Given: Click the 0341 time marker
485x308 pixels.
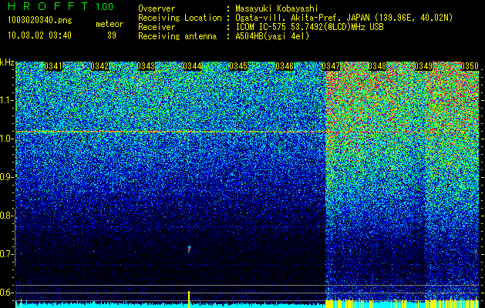Looking at the screenshot, I should pyautogui.click(x=53, y=66).
